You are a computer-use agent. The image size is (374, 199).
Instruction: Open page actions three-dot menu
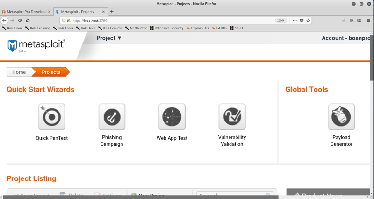(x=295, y=21)
